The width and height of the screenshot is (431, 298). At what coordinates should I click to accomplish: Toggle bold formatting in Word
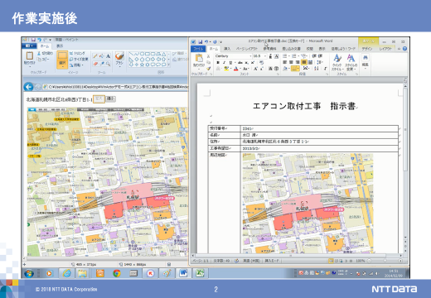(x=218, y=63)
